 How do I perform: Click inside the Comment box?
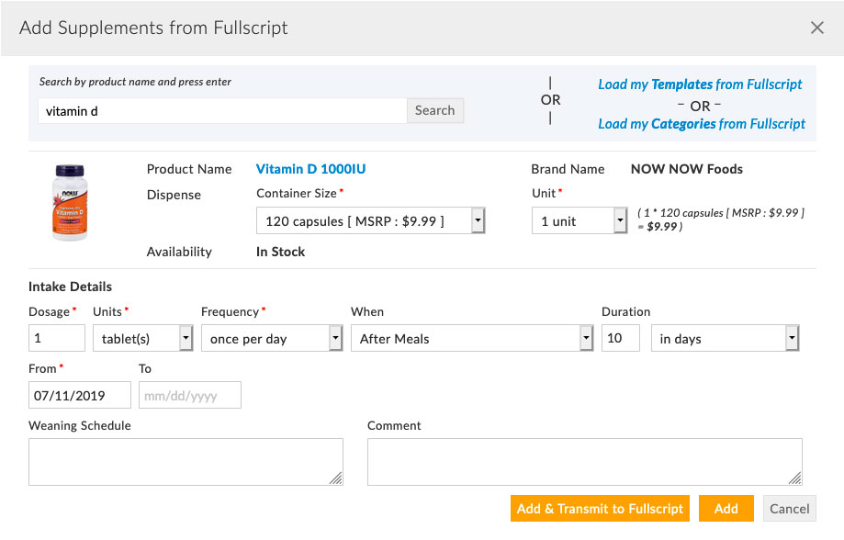tap(585, 459)
